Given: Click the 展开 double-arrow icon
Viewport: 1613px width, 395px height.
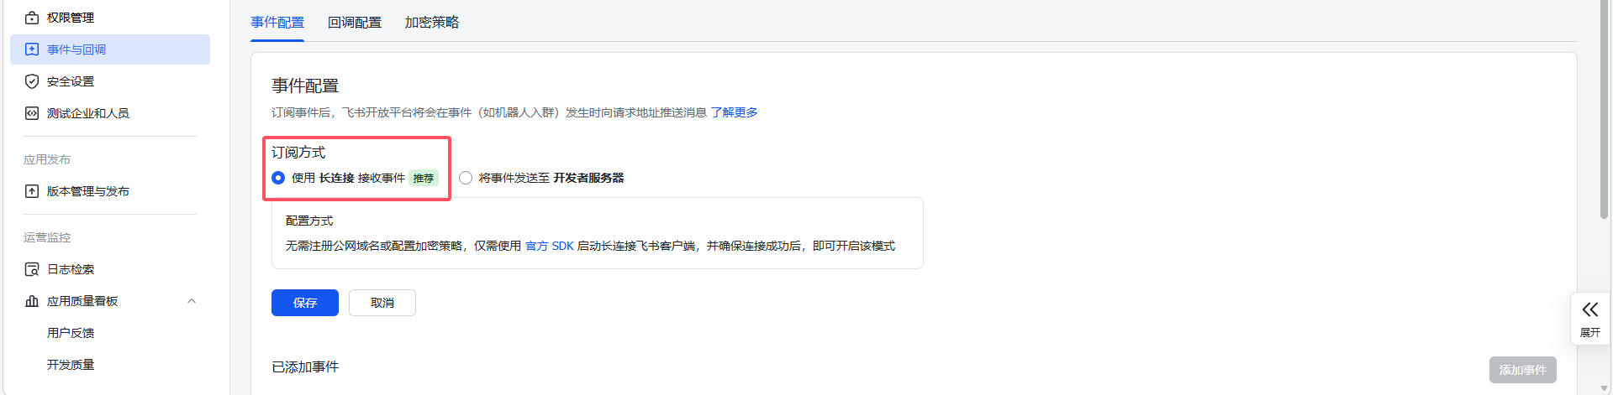Looking at the screenshot, I should (x=1589, y=309).
